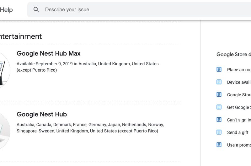The image size is (251, 166).
Task: Open the 'Use a promo' sidebar link
Action: (238, 145)
